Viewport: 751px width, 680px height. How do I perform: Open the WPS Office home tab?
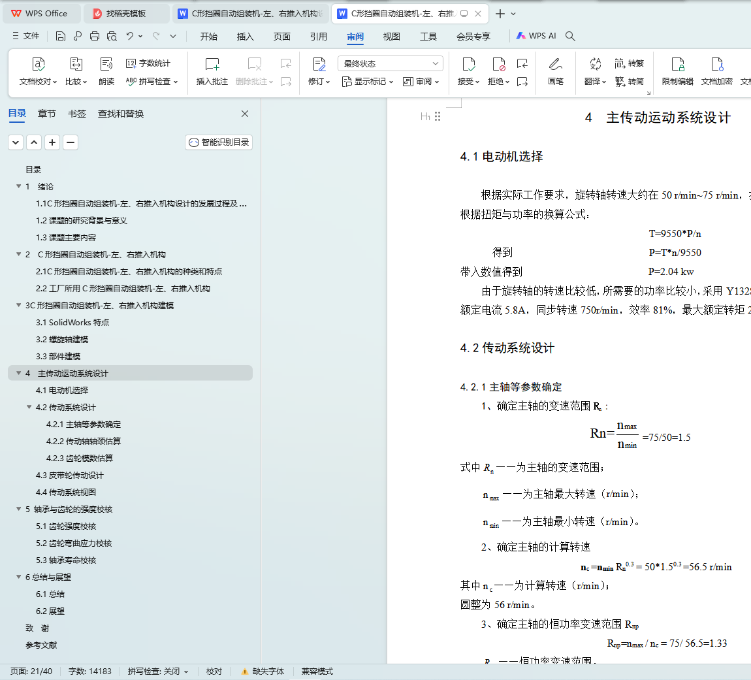click(x=42, y=14)
